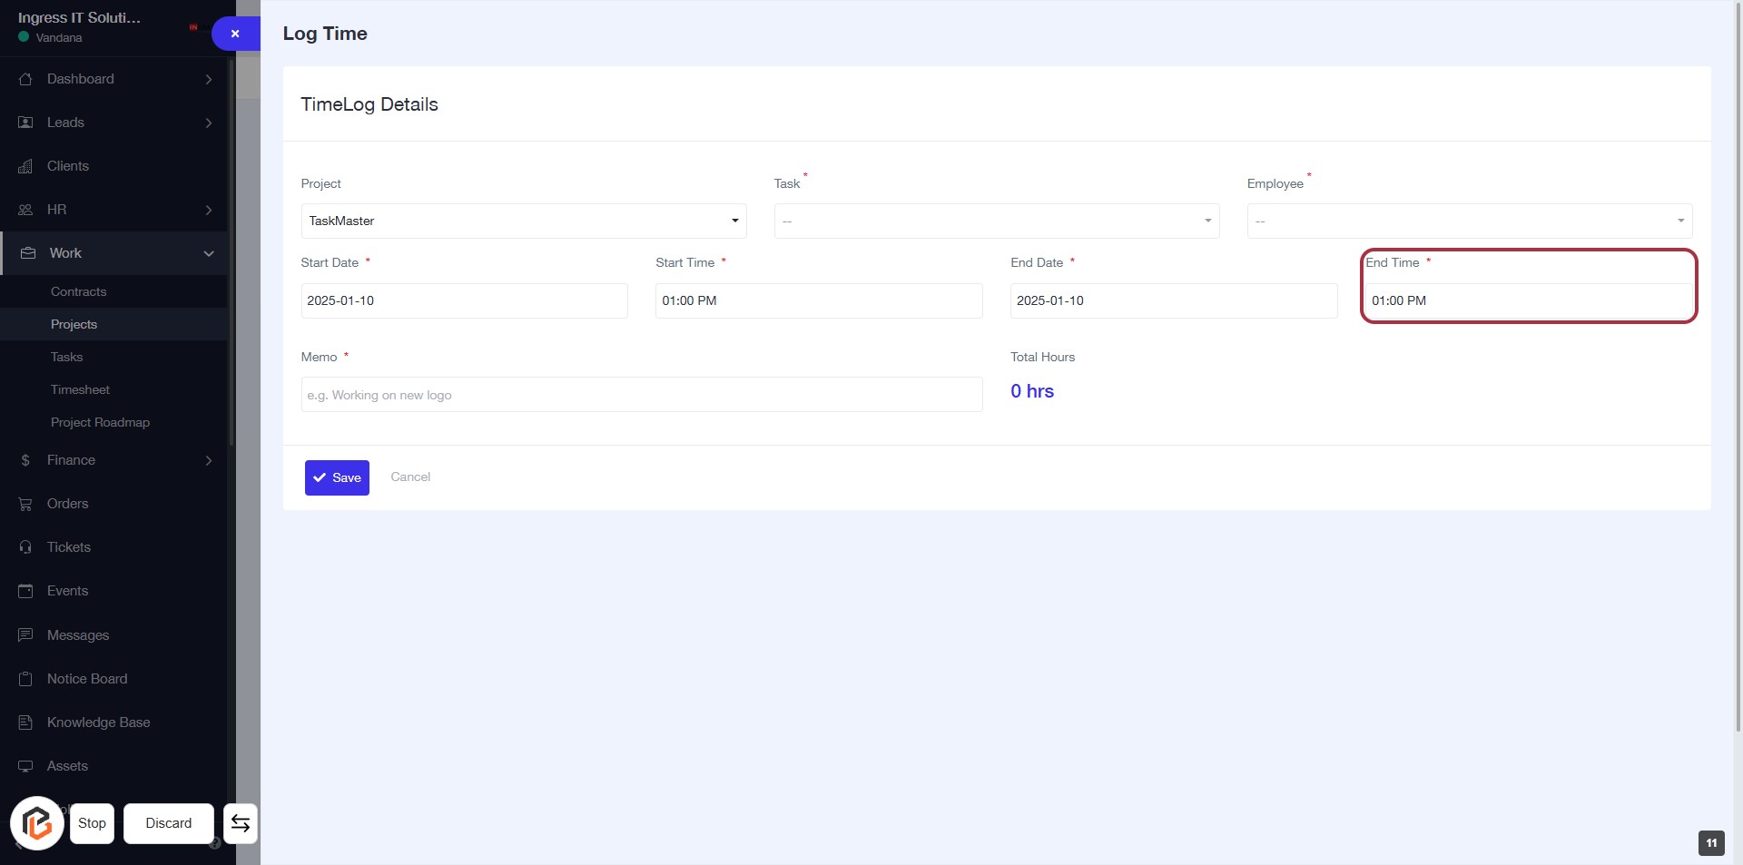The height and width of the screenshot is (865, 1743).
Task: Open the Task dropdown
Action: (x=996, y=221)
